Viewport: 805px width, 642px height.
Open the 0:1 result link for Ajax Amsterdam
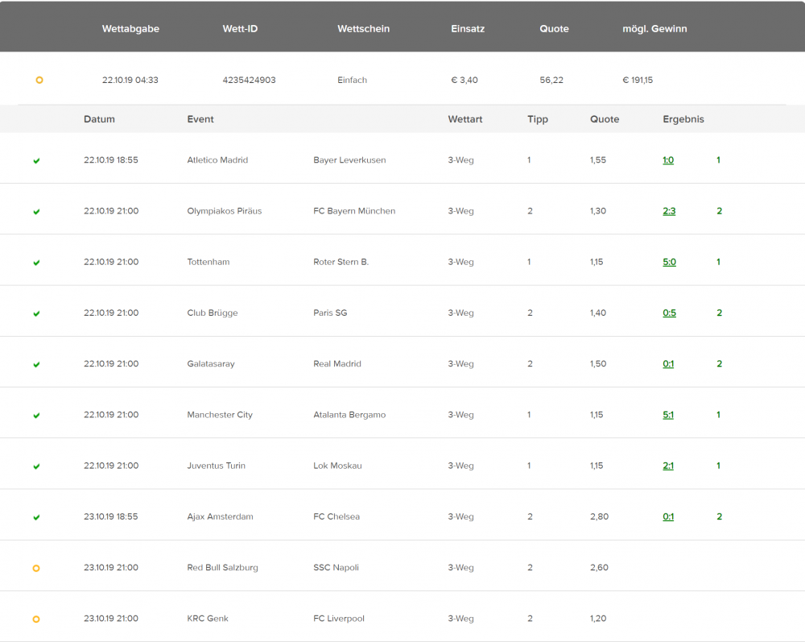(668, 516)
